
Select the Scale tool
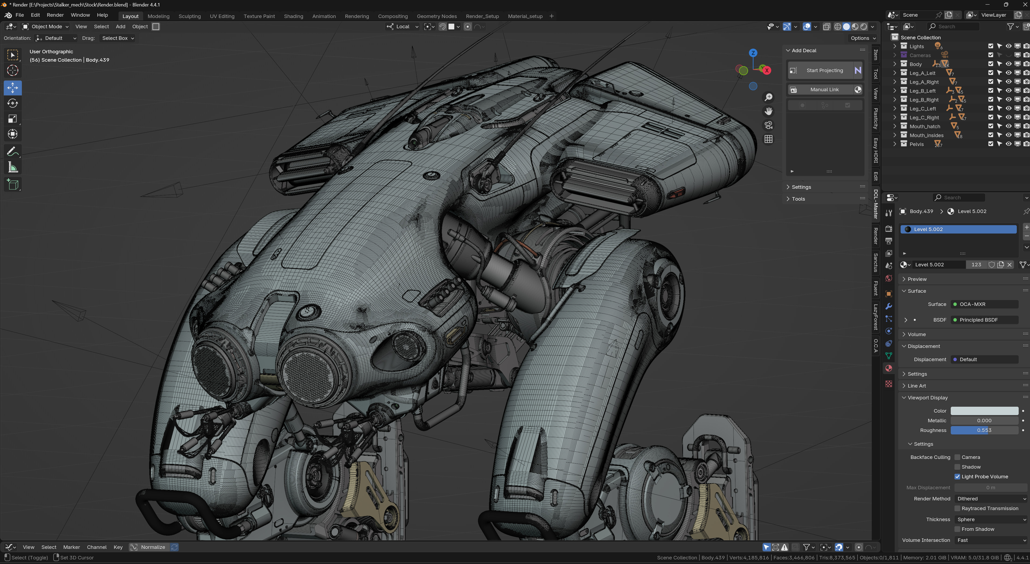pos(12,119)
